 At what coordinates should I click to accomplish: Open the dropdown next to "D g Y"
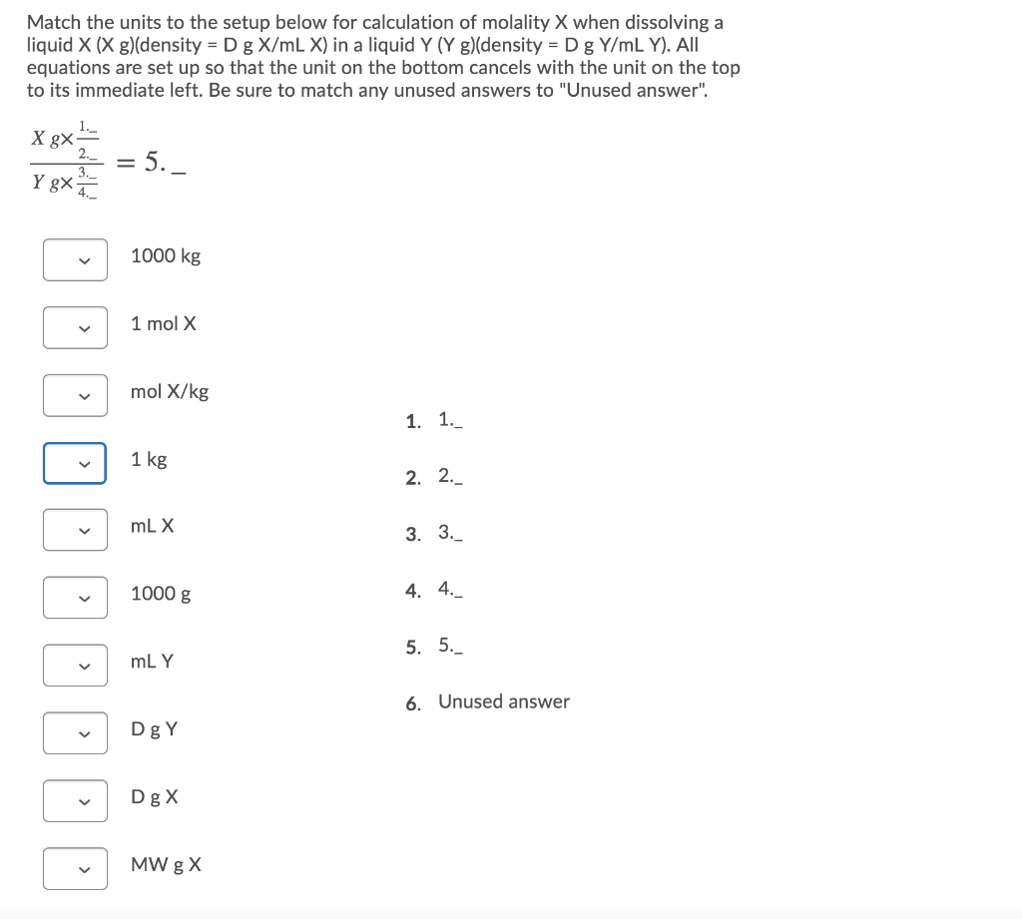pos(75,732)
